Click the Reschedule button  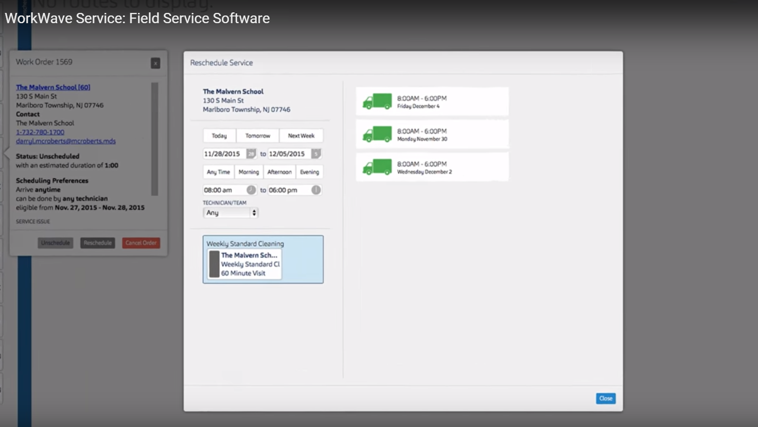click(x=97, y=243)
